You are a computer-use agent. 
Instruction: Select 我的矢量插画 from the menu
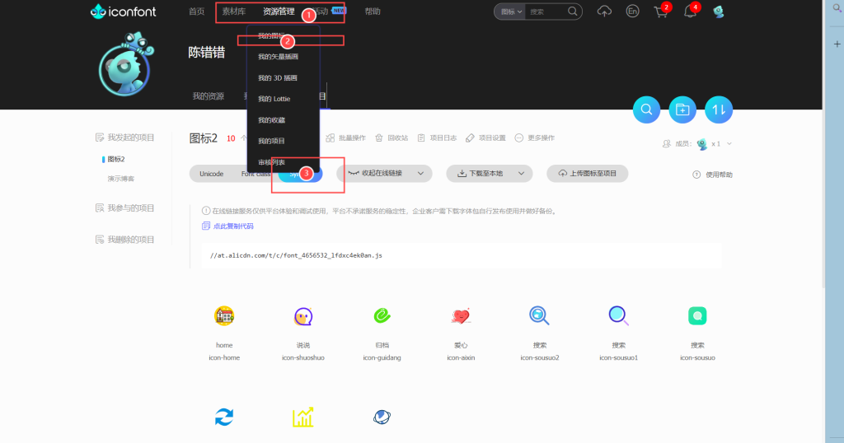pos(278,57)
